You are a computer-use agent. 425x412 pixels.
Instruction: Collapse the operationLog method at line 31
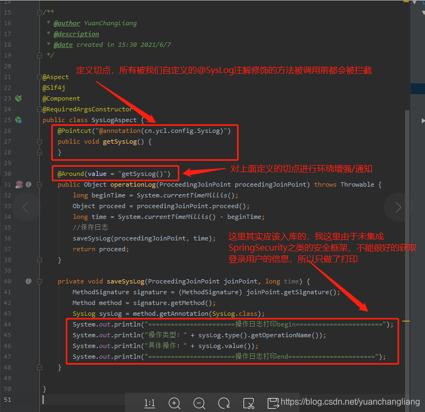(39, 184)
